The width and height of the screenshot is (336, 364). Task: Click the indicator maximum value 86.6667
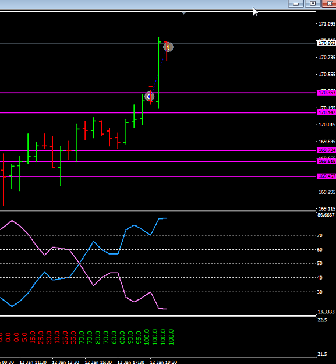326,215
